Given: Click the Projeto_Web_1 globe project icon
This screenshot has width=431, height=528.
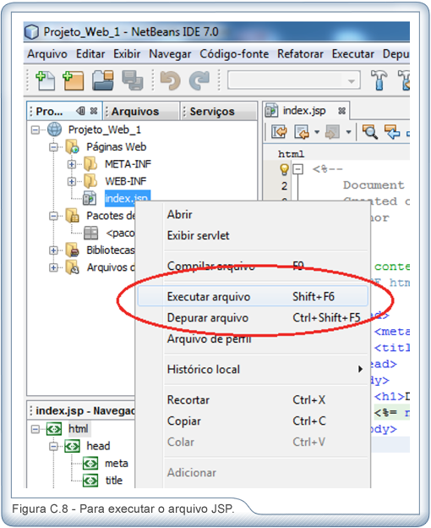Looking at the screenshot, I should (x=54, y=129).
